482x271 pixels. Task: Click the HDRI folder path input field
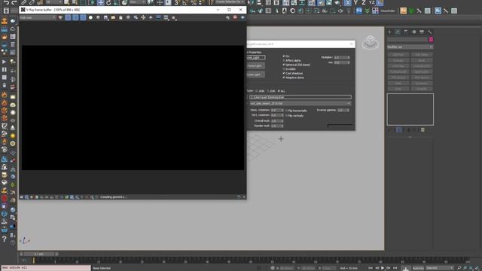click(300, 97)
